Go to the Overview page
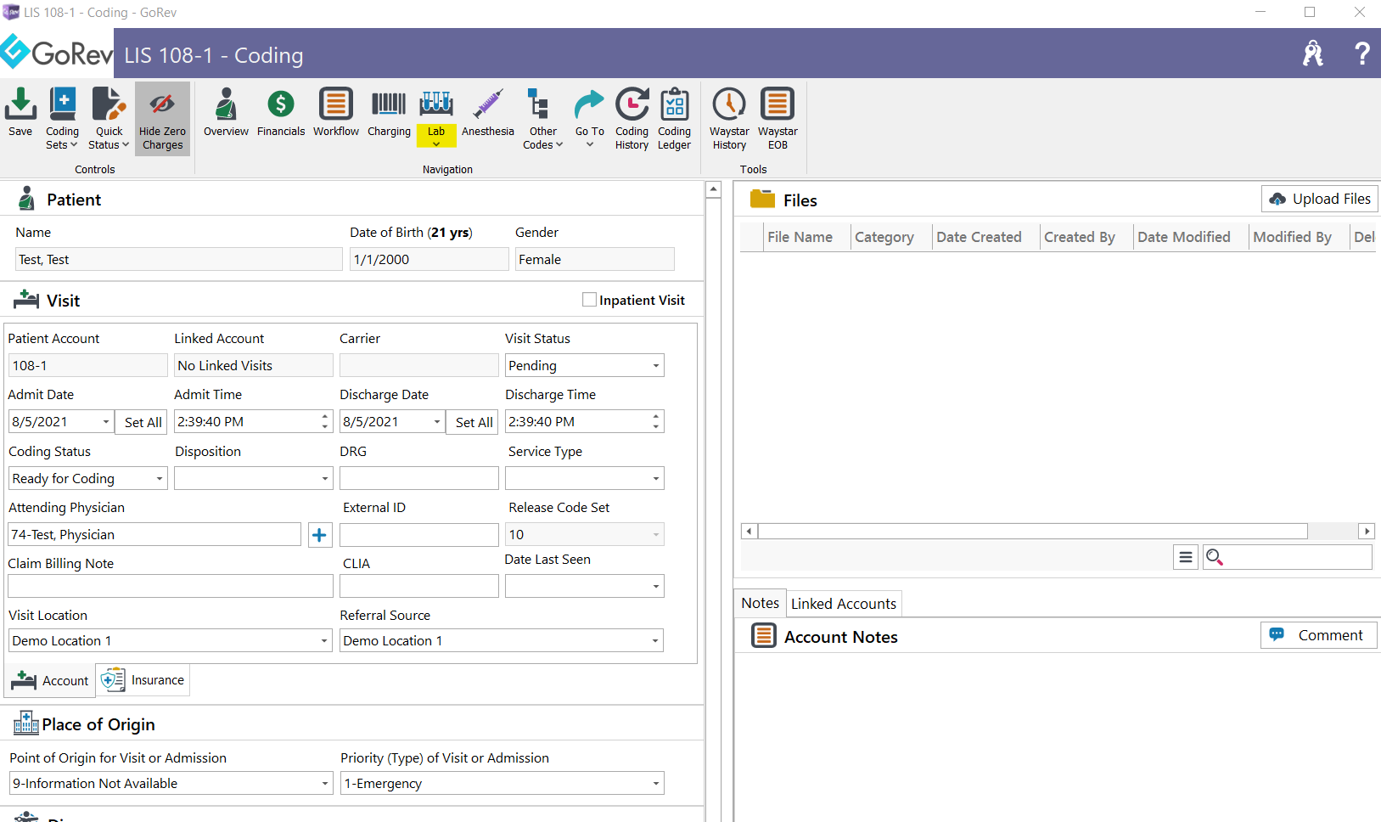This screenshot has height=822, width=1381. tap(226, 112)
